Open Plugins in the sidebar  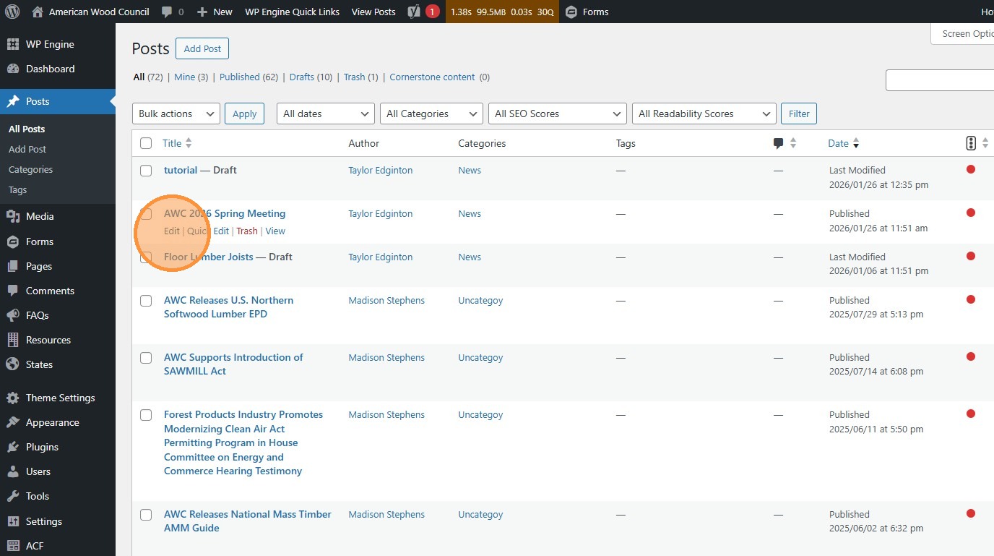42,447
